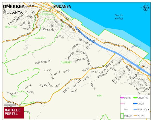
Task: Click the 506 SK street label
Action: [x=93, y=86]
